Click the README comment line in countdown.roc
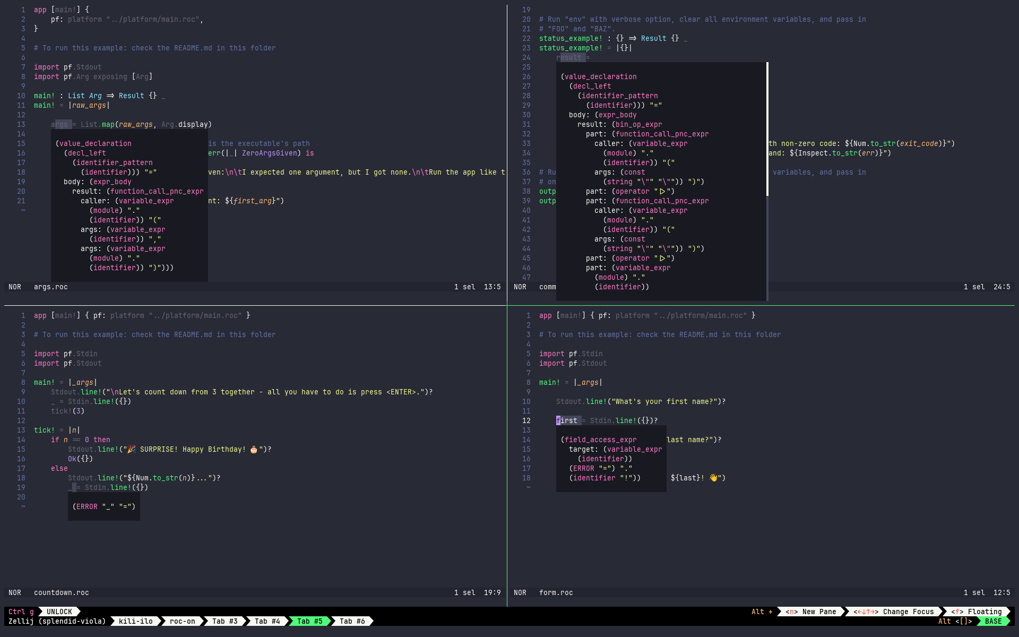Viewport: 1019px width, 637px height. 155,334
